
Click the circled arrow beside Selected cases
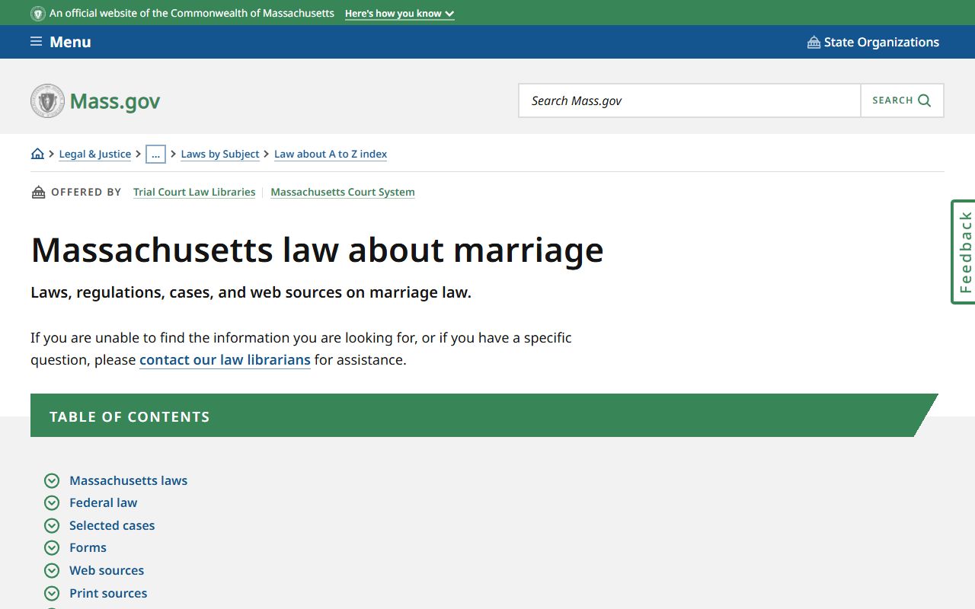pos(52,525)
